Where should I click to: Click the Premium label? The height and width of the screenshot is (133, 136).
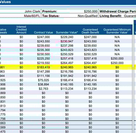pos(50,12)
